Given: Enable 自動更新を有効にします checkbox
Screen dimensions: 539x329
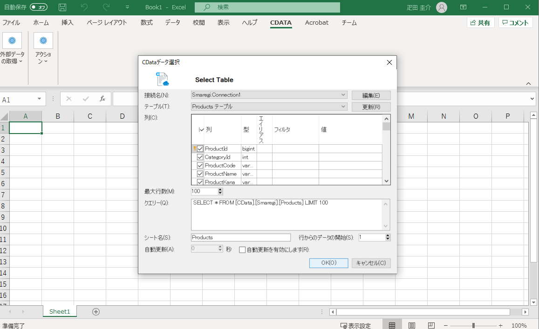Looking at the screenshot, I should (x=241, y=249).
